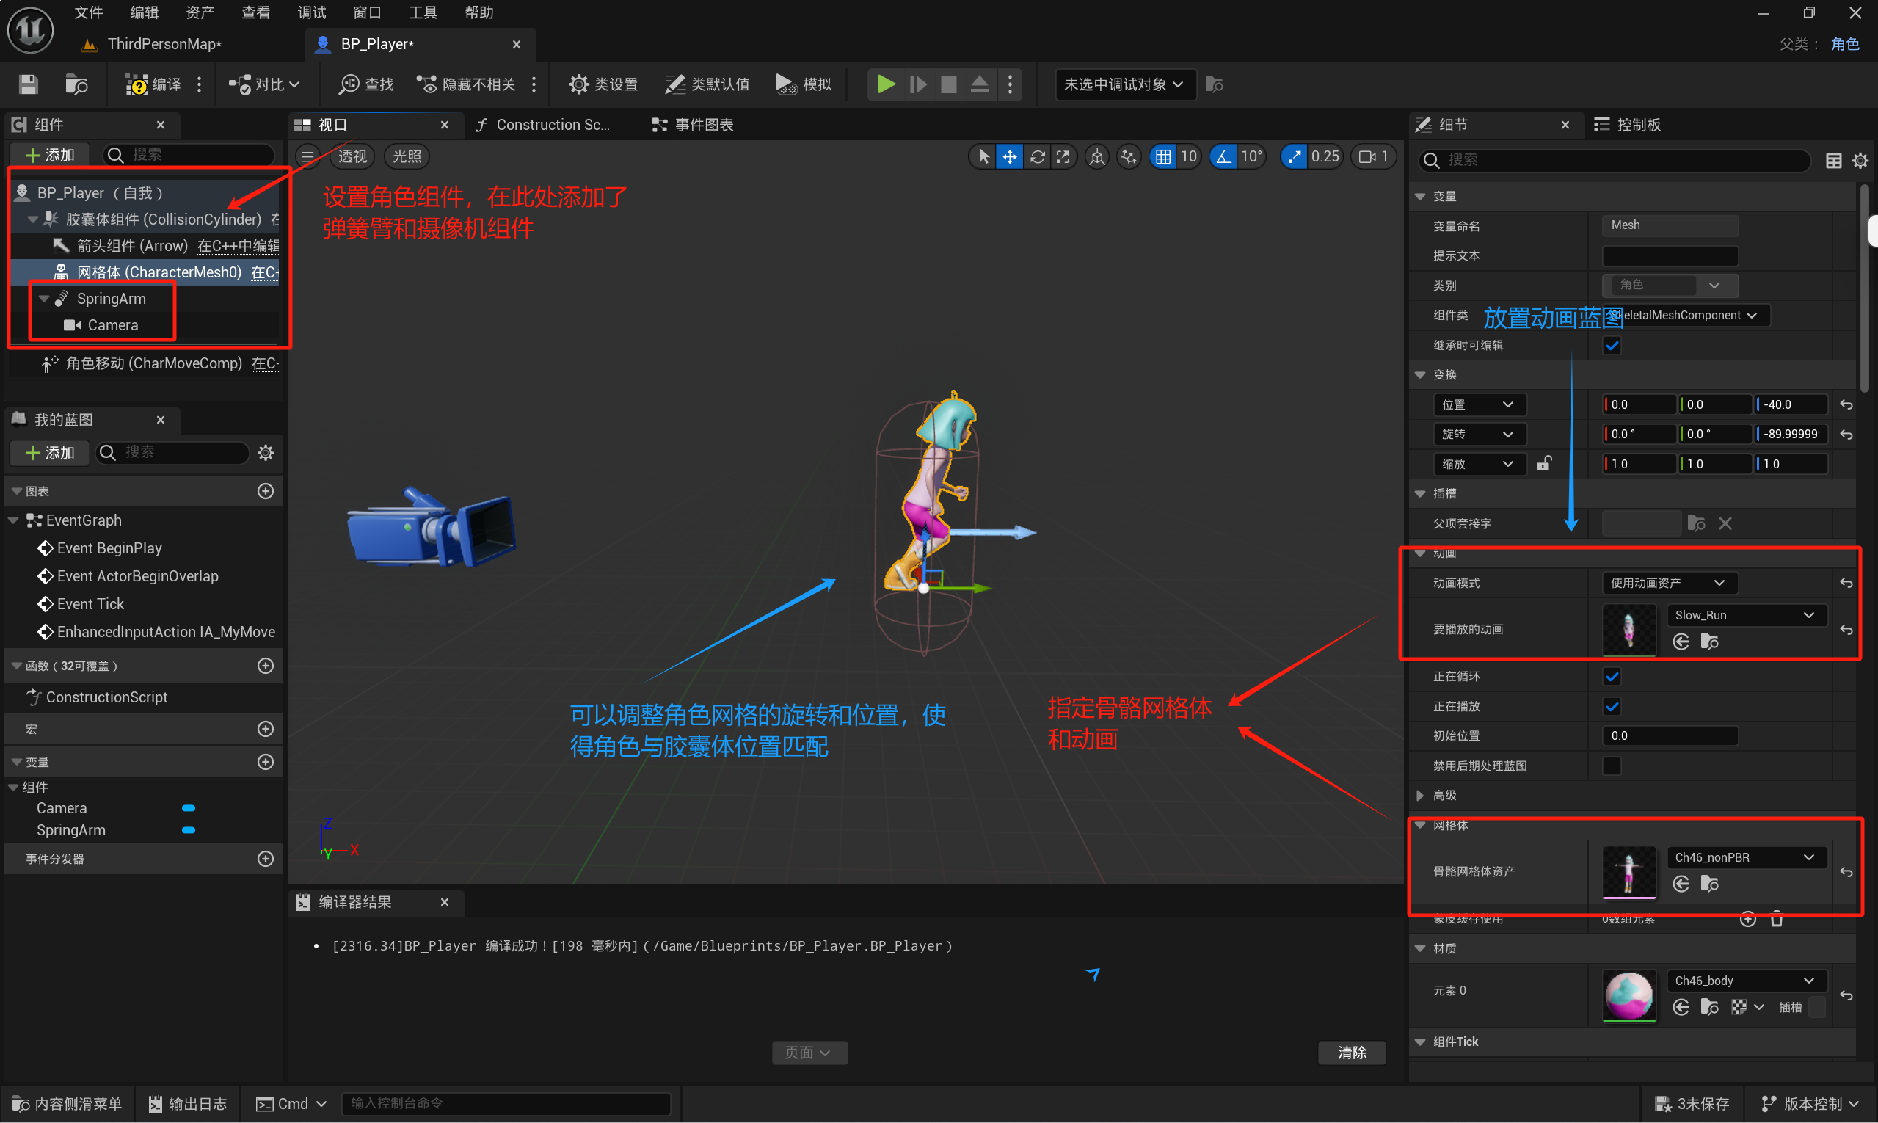Open the 窗口 menu
This screenshot has height=1123, width=1878.
pos(367,13)
